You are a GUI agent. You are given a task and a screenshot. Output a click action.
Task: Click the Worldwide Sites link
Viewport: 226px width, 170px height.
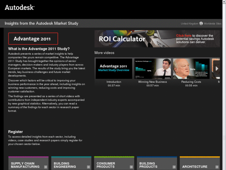(212, 24)
